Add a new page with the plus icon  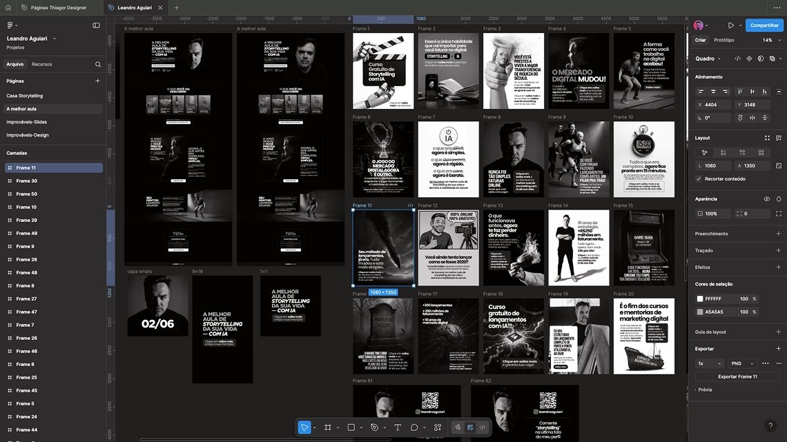[x=97, y=81]
